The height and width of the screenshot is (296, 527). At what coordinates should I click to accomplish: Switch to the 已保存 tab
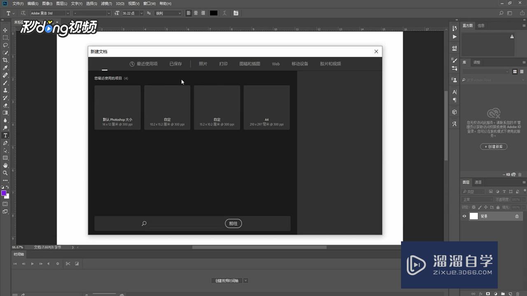click(175, 64)
